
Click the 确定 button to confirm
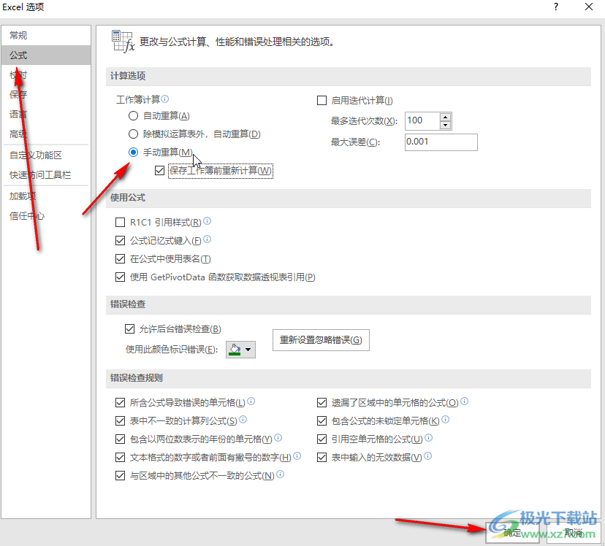click(511, 533)
